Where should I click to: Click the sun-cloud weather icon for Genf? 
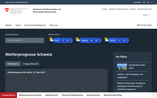tap(51, 39)
